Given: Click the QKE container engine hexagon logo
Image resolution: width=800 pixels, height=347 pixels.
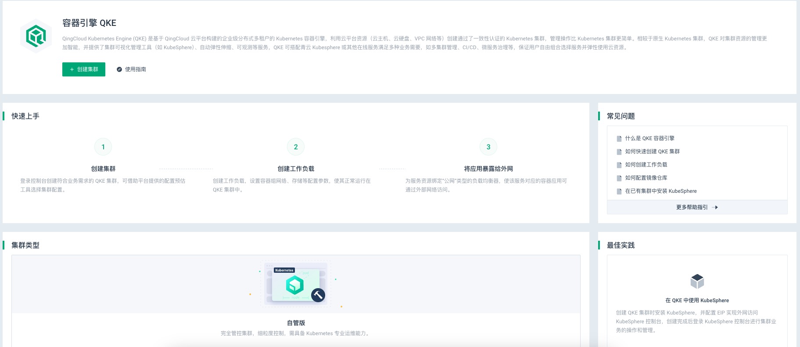Looking at the screenshot, I should 36,36.
